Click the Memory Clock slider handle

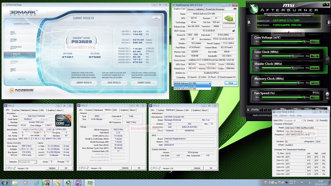(298, 83)
